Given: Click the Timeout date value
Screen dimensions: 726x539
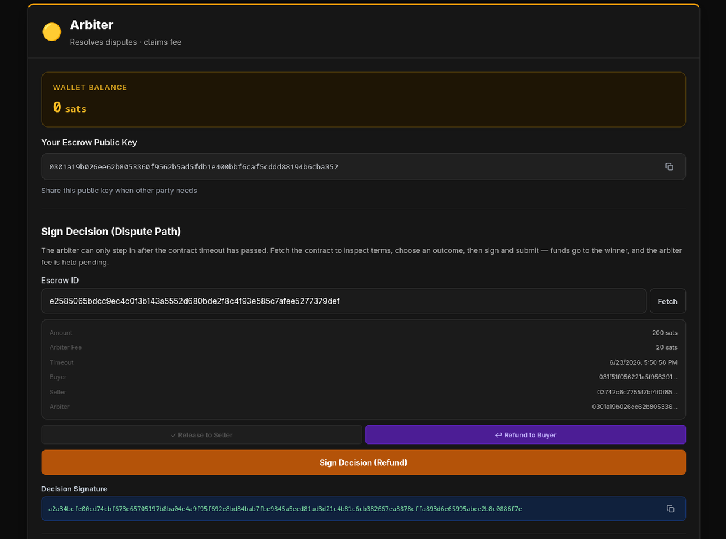Looking at the screenshot, I should [x=643, y=362].
